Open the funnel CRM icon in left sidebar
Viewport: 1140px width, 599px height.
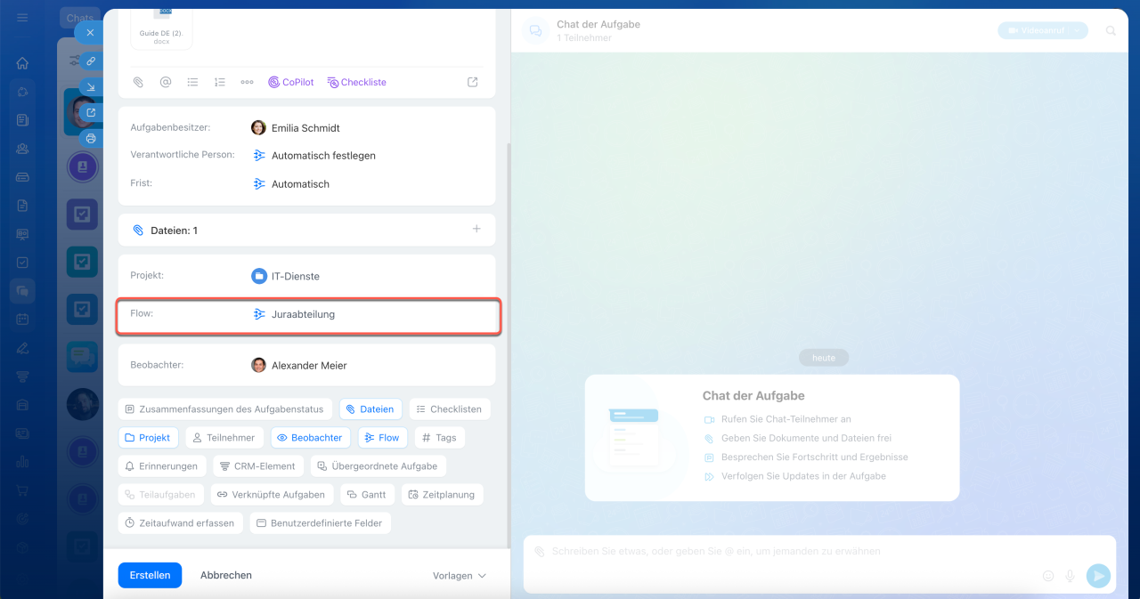click(x=22, y=376)
